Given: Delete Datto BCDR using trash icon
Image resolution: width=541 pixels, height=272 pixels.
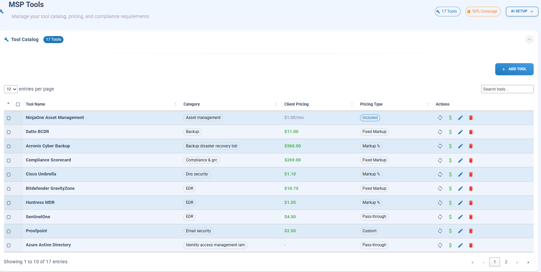Looking at the screenshot, I should click(471, 132).
